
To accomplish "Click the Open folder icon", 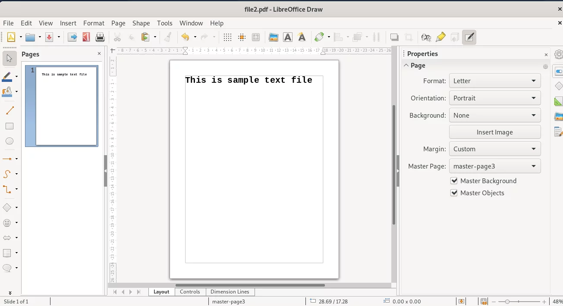I will (x=30, y=37).
